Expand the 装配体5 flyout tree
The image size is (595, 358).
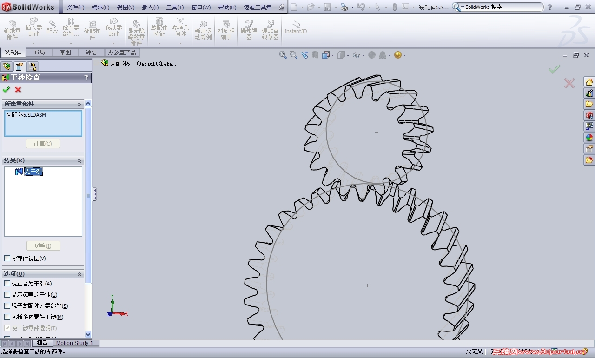pos(96,63)
